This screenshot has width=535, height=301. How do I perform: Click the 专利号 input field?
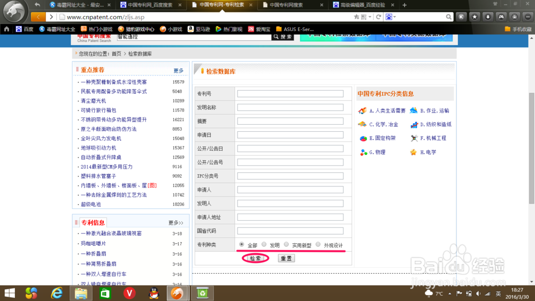290,94
